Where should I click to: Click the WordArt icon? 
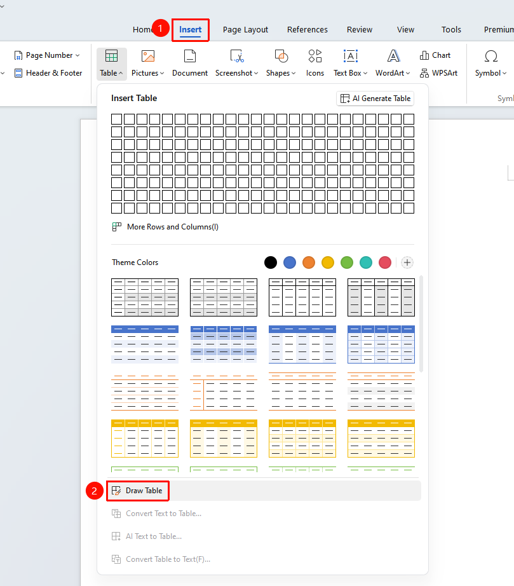click(x=393, y=57)
